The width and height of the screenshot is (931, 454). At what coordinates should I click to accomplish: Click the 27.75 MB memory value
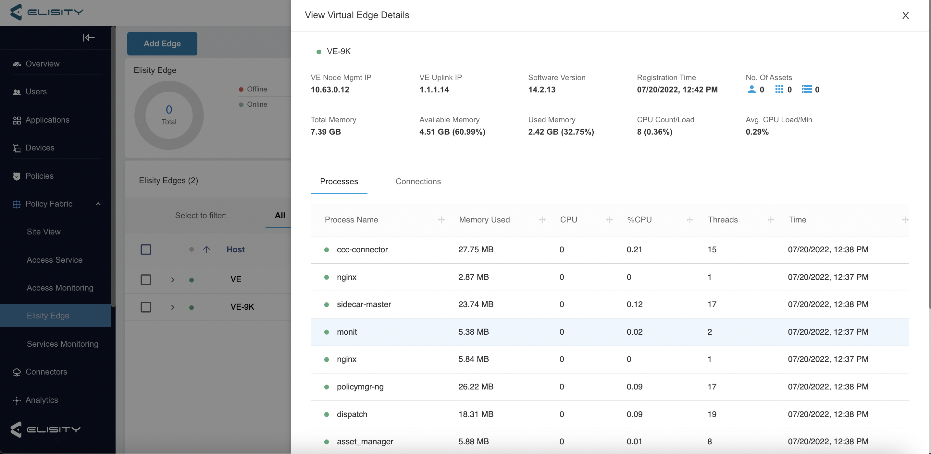476,250
